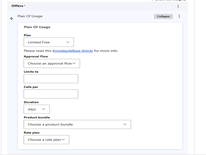Open the Limited Free plan dropdown
The height and width of the screenshot is (155, 206).
point(49,42)
